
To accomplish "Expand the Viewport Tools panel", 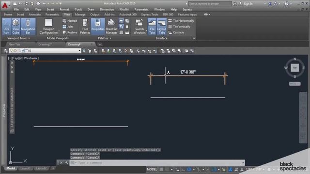I will (x=18, y=38).
